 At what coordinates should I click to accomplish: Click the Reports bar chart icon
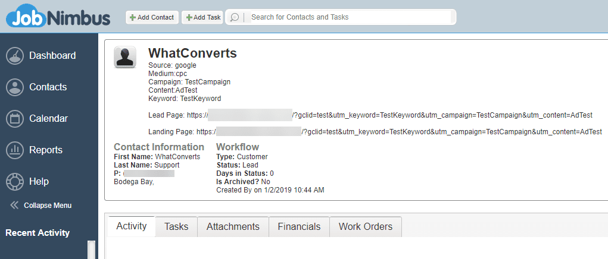pos(15,150)
